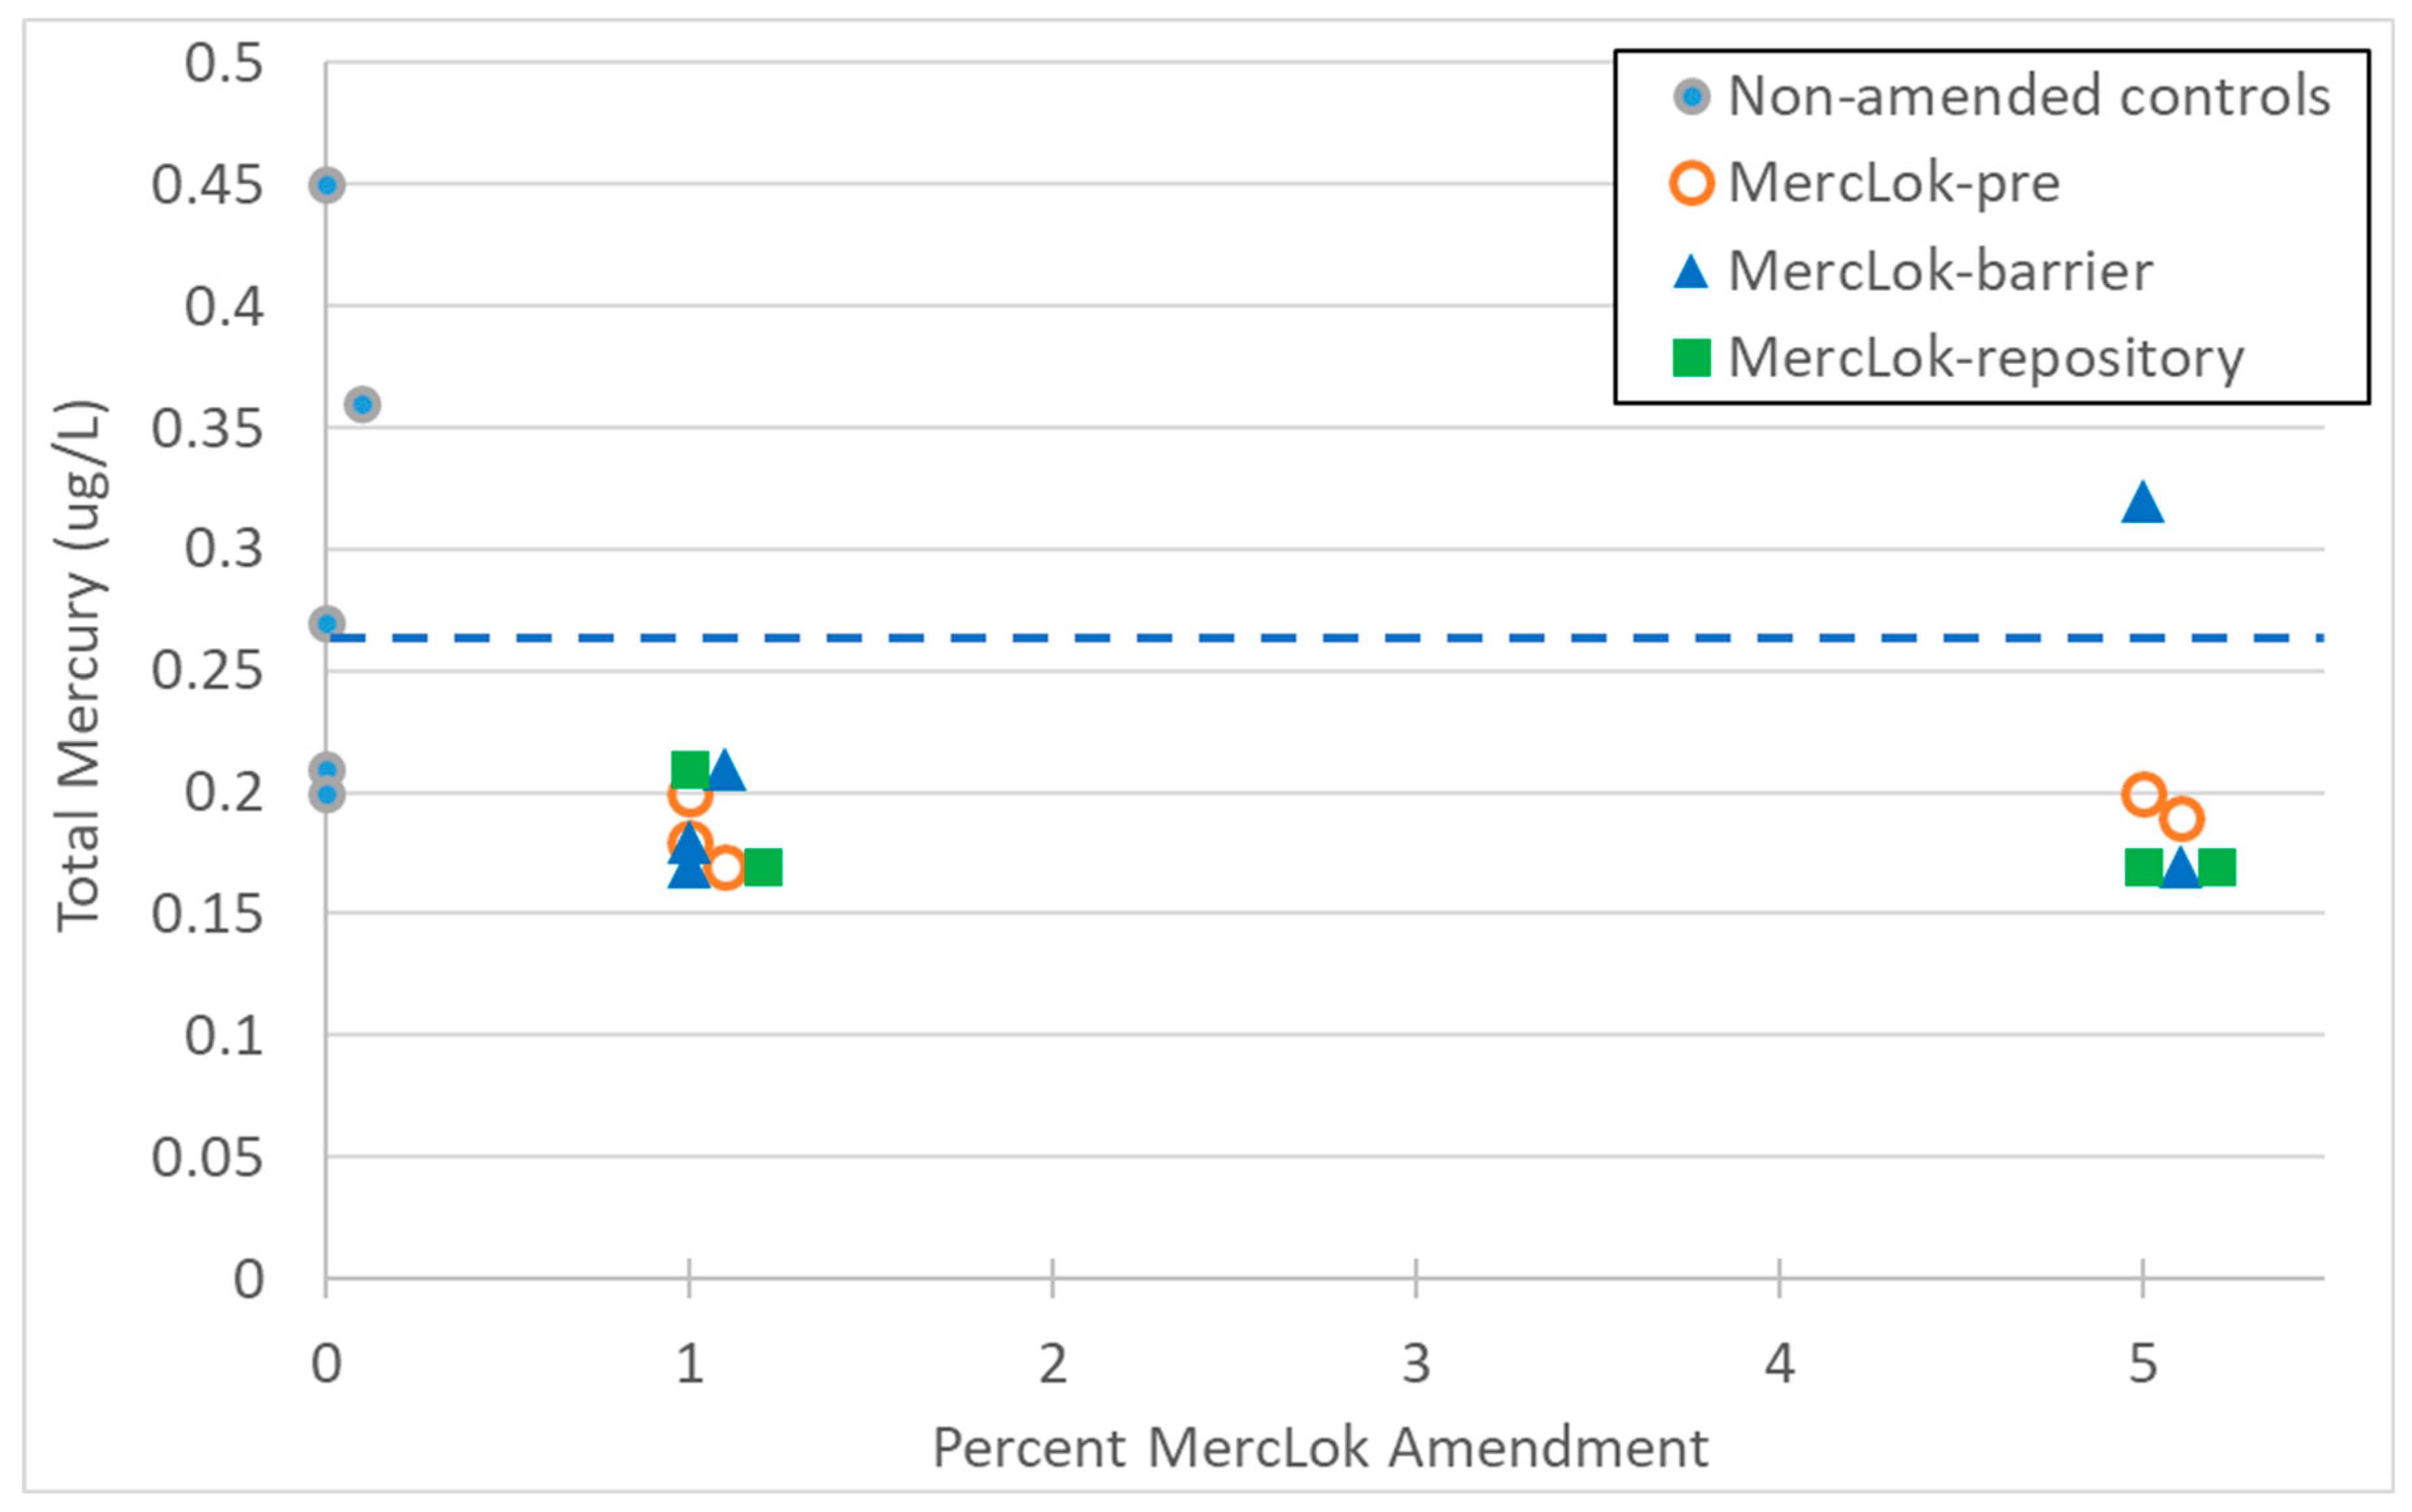Click the 3 label on the horizontal axis
The height and width of the screenshot is (1512, 2412).
(x=1415, y=1364)
